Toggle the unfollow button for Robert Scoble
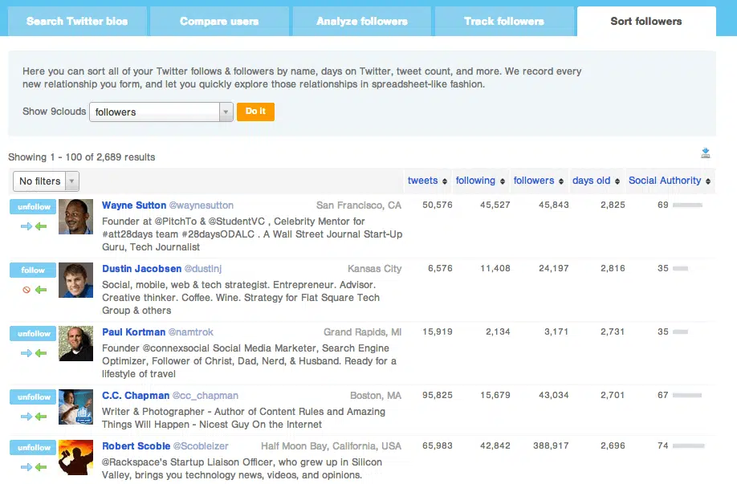The image size is (737, 484). 34,448
